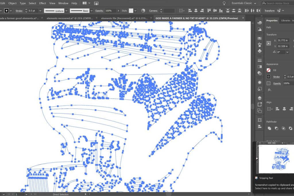Open the Brushes panel icon
Image resolution: width=294 pixels, height=196 pixels.
click(x=260, y=44)
